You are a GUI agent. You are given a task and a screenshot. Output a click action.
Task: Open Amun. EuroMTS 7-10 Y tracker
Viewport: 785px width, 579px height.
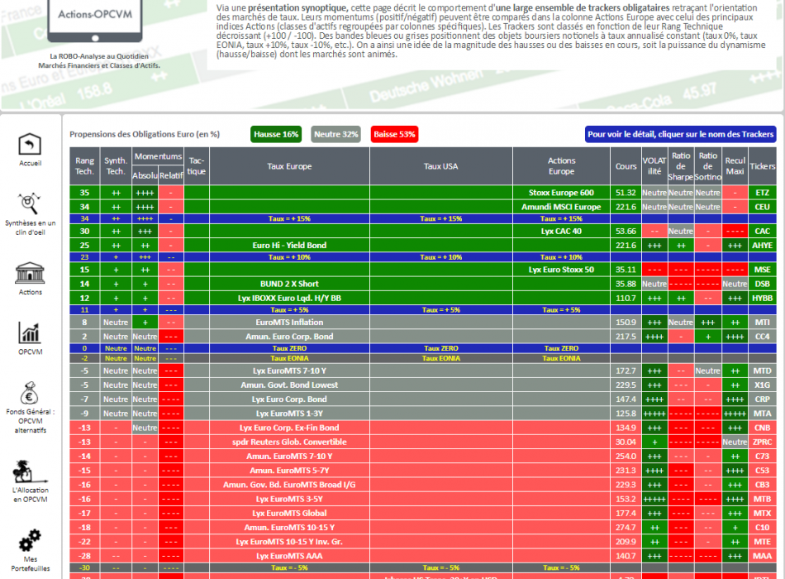[289, 457]
